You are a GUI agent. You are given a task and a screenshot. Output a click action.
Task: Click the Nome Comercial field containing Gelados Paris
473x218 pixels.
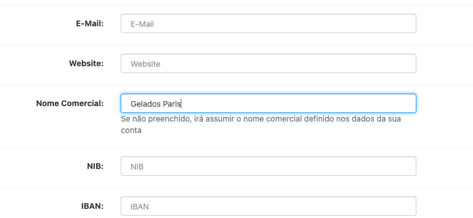pos(268,103)
